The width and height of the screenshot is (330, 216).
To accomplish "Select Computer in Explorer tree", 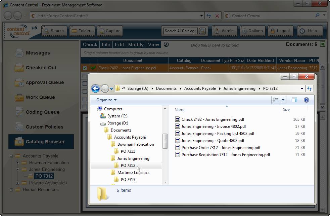I will (110, 109).
